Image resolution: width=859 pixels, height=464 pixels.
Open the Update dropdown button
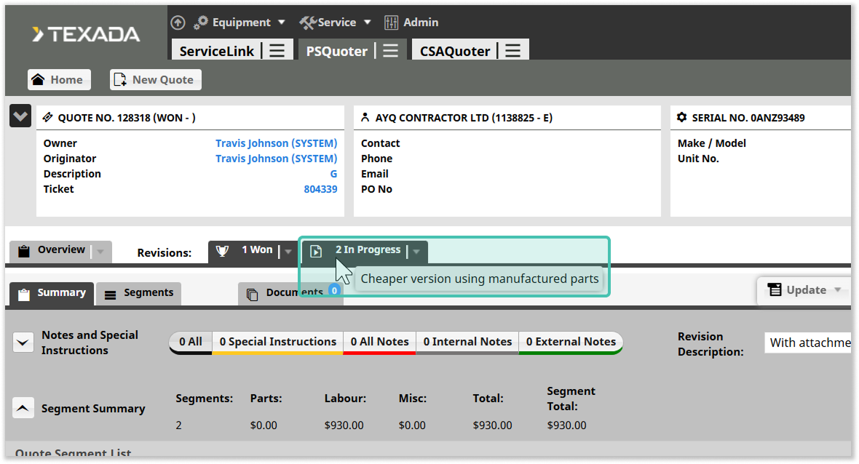coord(804,290)
